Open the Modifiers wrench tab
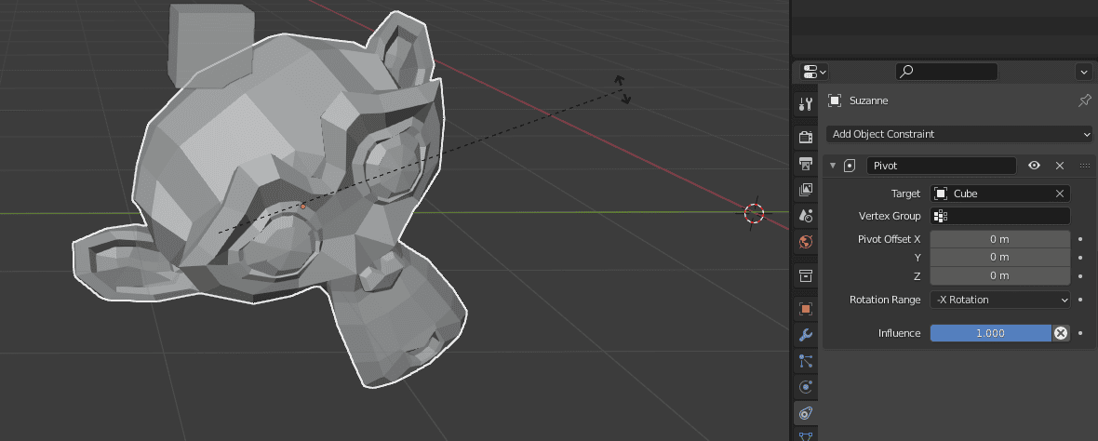 805,335
